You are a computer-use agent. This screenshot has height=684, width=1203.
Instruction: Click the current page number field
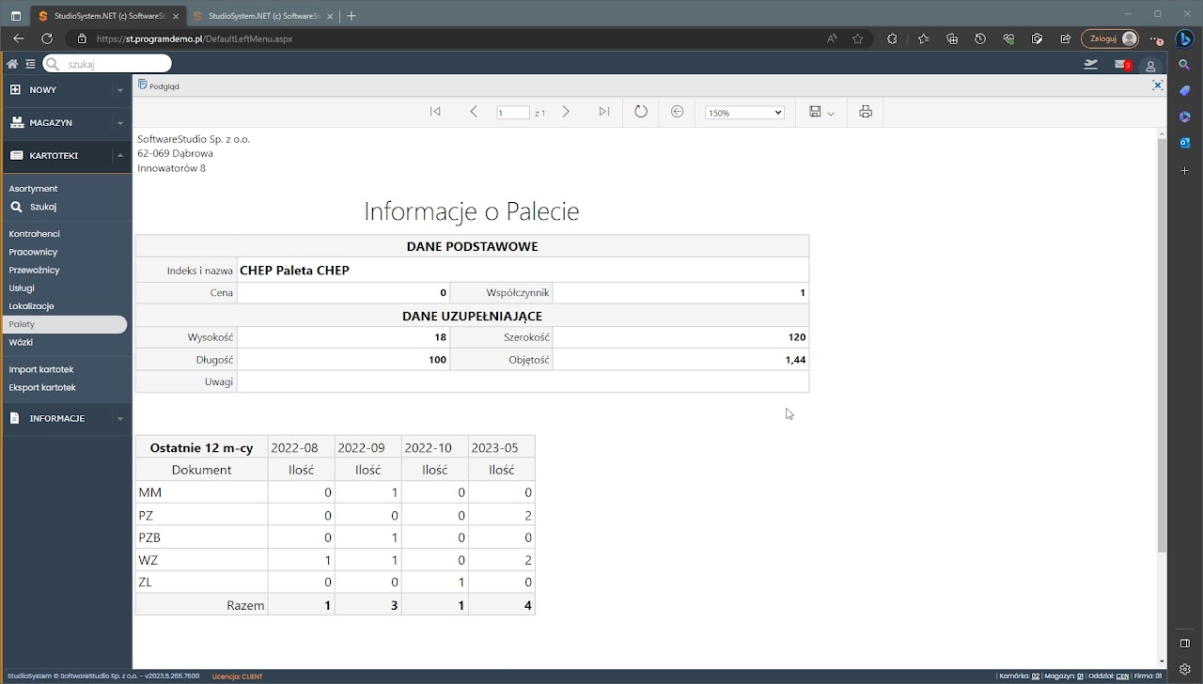coord(512,113)
